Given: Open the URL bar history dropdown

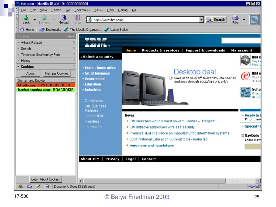Looking at the screenshot, I should click(x=202, y=20).
